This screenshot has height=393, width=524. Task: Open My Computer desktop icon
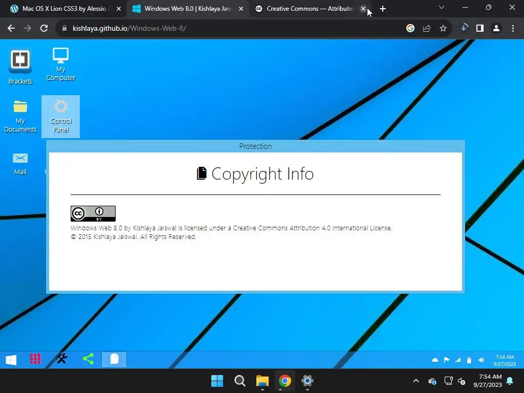(60, 64)
